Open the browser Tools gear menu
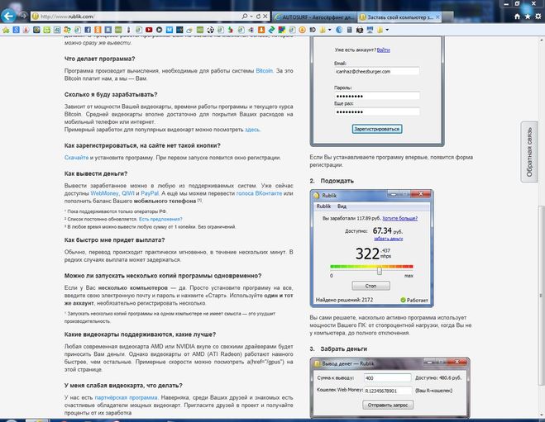The width and height of the screenshot is (545, 422). [538, 17]
